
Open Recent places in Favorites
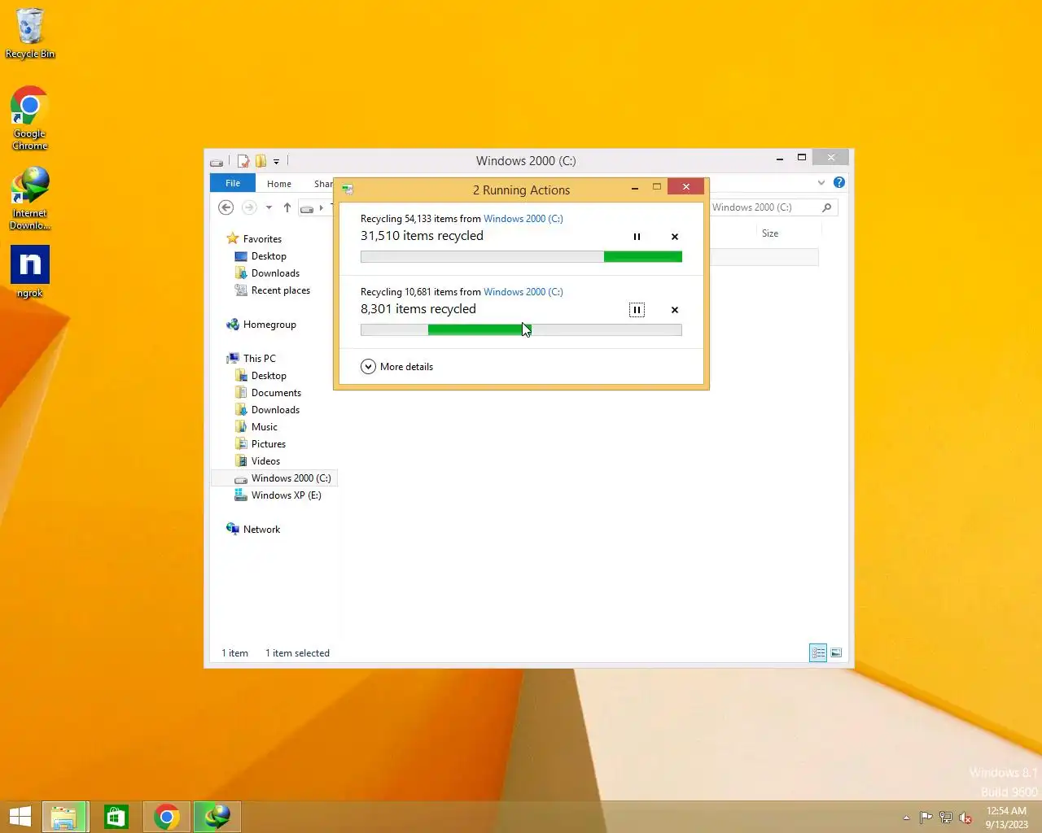pyautogui.click(x=281, y=290)
